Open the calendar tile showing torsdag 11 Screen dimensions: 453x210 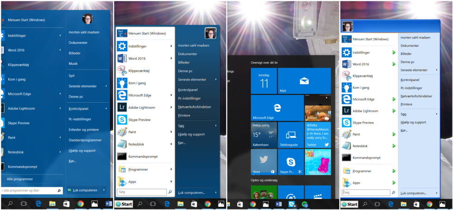click(263, 81)
